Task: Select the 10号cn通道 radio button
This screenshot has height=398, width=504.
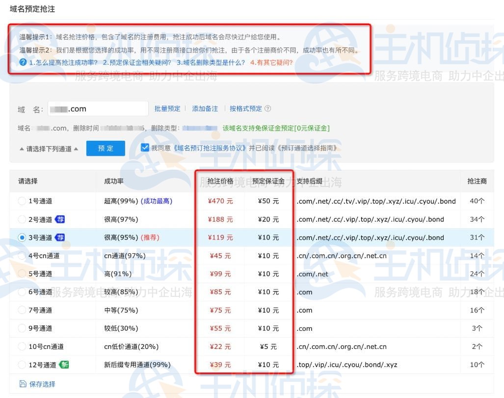Action: click(21, 346)
